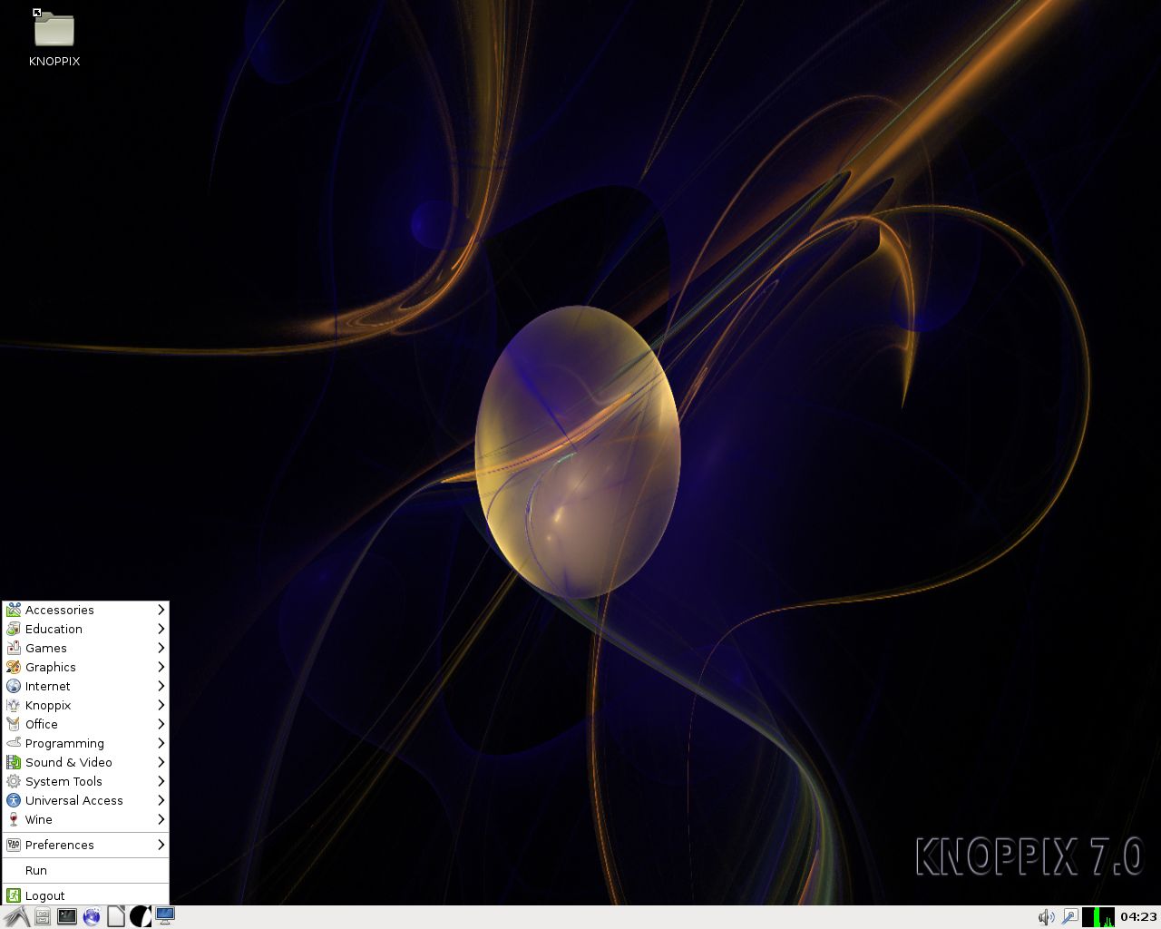Viewport: 1161px width, 929px height.
Task: Choose Run from the start menu
Action: (36, 870)
